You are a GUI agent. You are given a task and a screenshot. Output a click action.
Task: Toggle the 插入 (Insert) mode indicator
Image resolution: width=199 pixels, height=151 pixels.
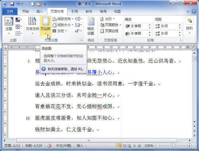[x=80, y=146]
